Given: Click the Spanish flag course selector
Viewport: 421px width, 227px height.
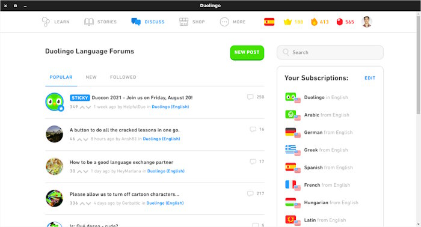Looking at the screenshot, I should pyautogui.click(x=269, y=22).
